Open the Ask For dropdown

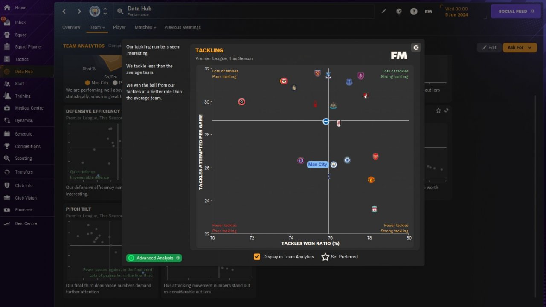pos(520,48)
